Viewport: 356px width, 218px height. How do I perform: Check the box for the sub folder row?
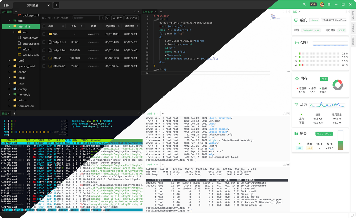point(44,34)
